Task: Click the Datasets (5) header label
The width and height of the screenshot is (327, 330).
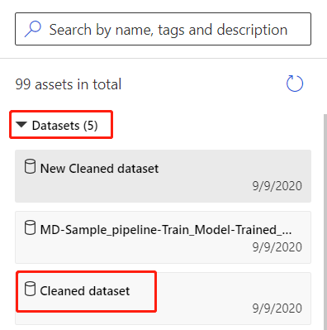Action: point(65,126)
